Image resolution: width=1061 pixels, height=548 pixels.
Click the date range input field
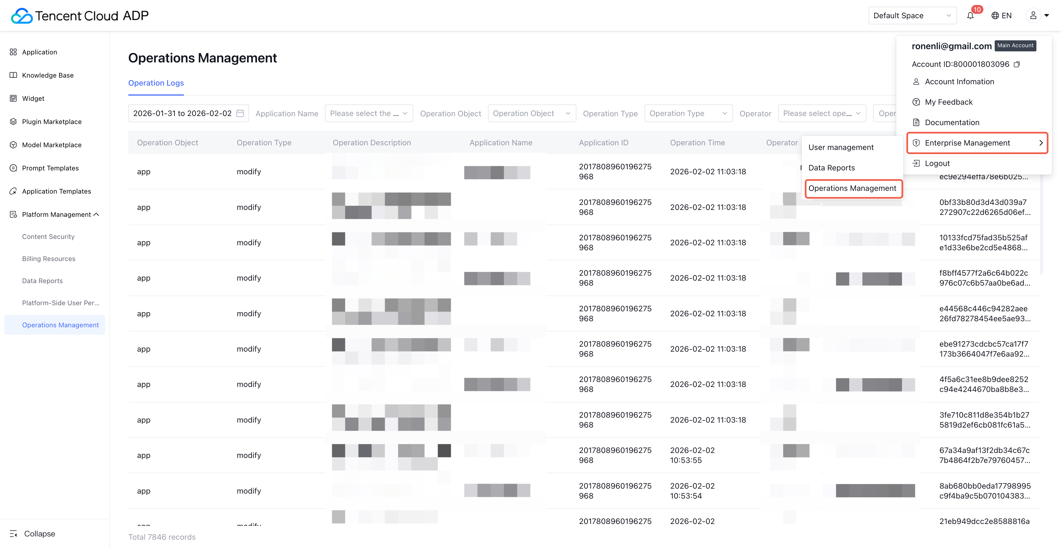tap(182, 113)
